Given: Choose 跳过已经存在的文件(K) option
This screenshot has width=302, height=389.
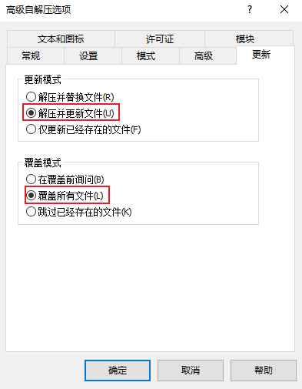Looking at the screenshot, I should coord(79,212).
